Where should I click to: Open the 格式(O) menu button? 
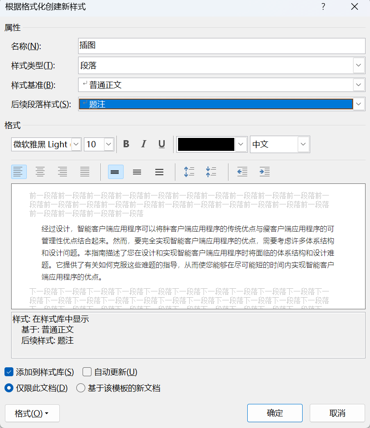point(32,413)
